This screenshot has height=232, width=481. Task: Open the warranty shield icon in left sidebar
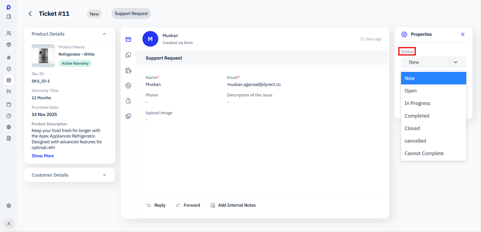(x=9, y=69)
